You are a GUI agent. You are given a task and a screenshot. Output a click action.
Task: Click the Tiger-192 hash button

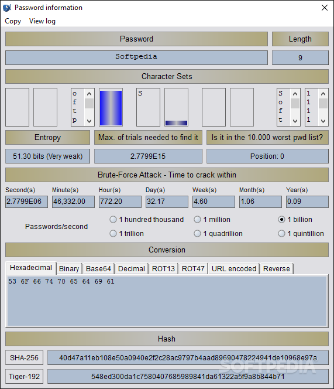point(25,377)
